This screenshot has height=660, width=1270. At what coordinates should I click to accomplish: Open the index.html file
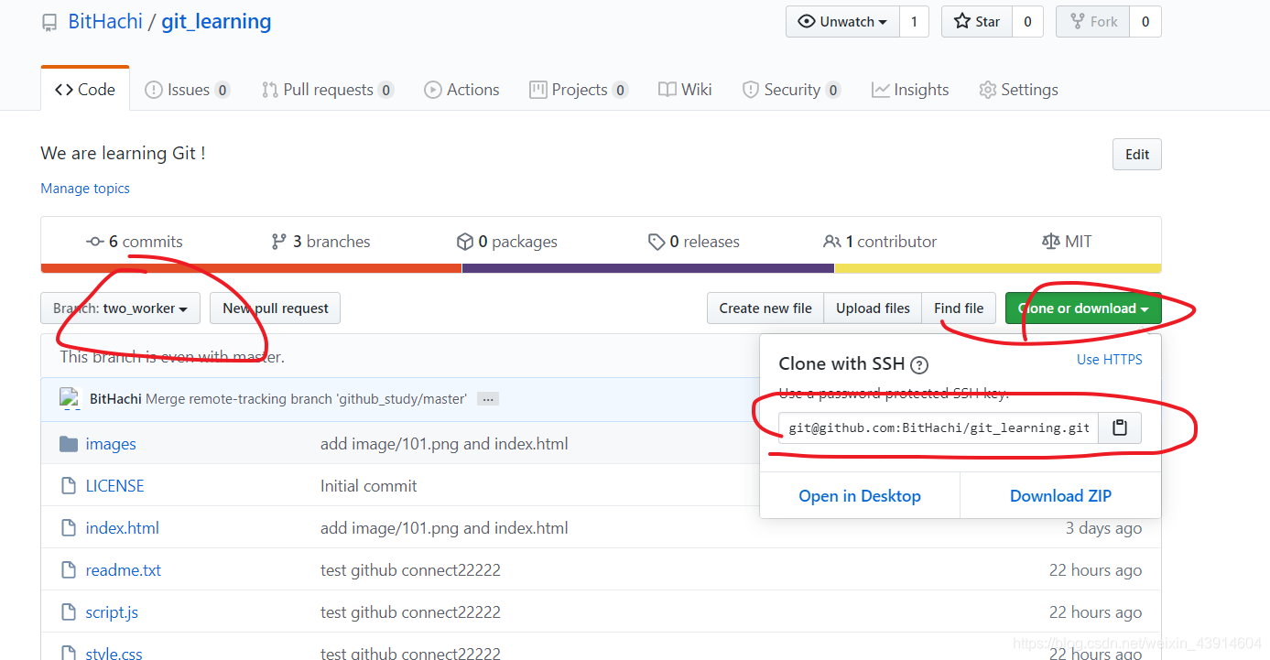122,528
